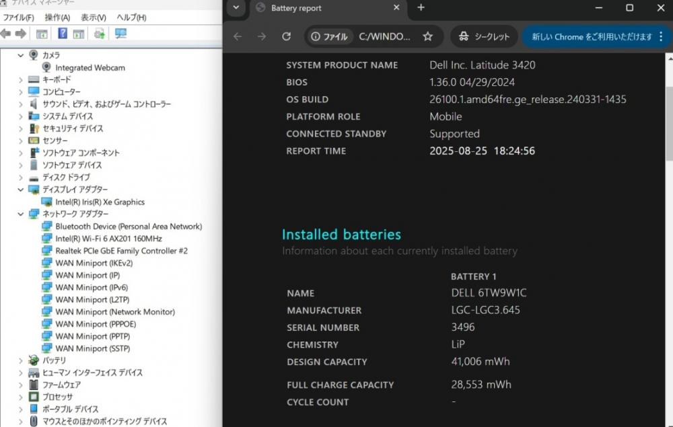
Task: Click the update driver toolbar icon
Action: coord(100,34)
